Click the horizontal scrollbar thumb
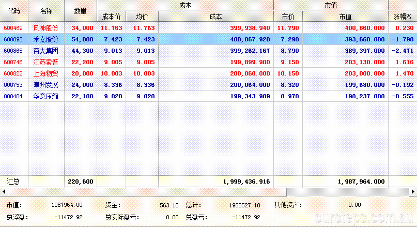417x227 pixels. click(147, 192)
